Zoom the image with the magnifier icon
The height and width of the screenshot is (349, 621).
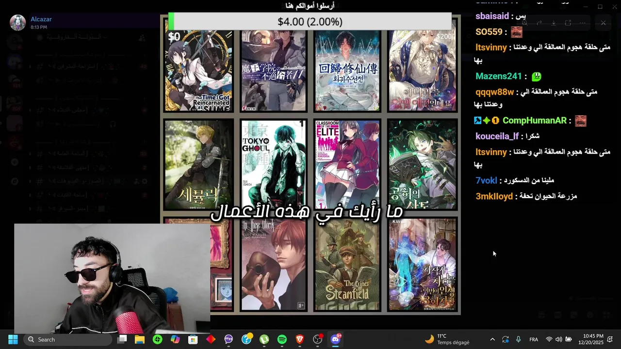point(524,23)
